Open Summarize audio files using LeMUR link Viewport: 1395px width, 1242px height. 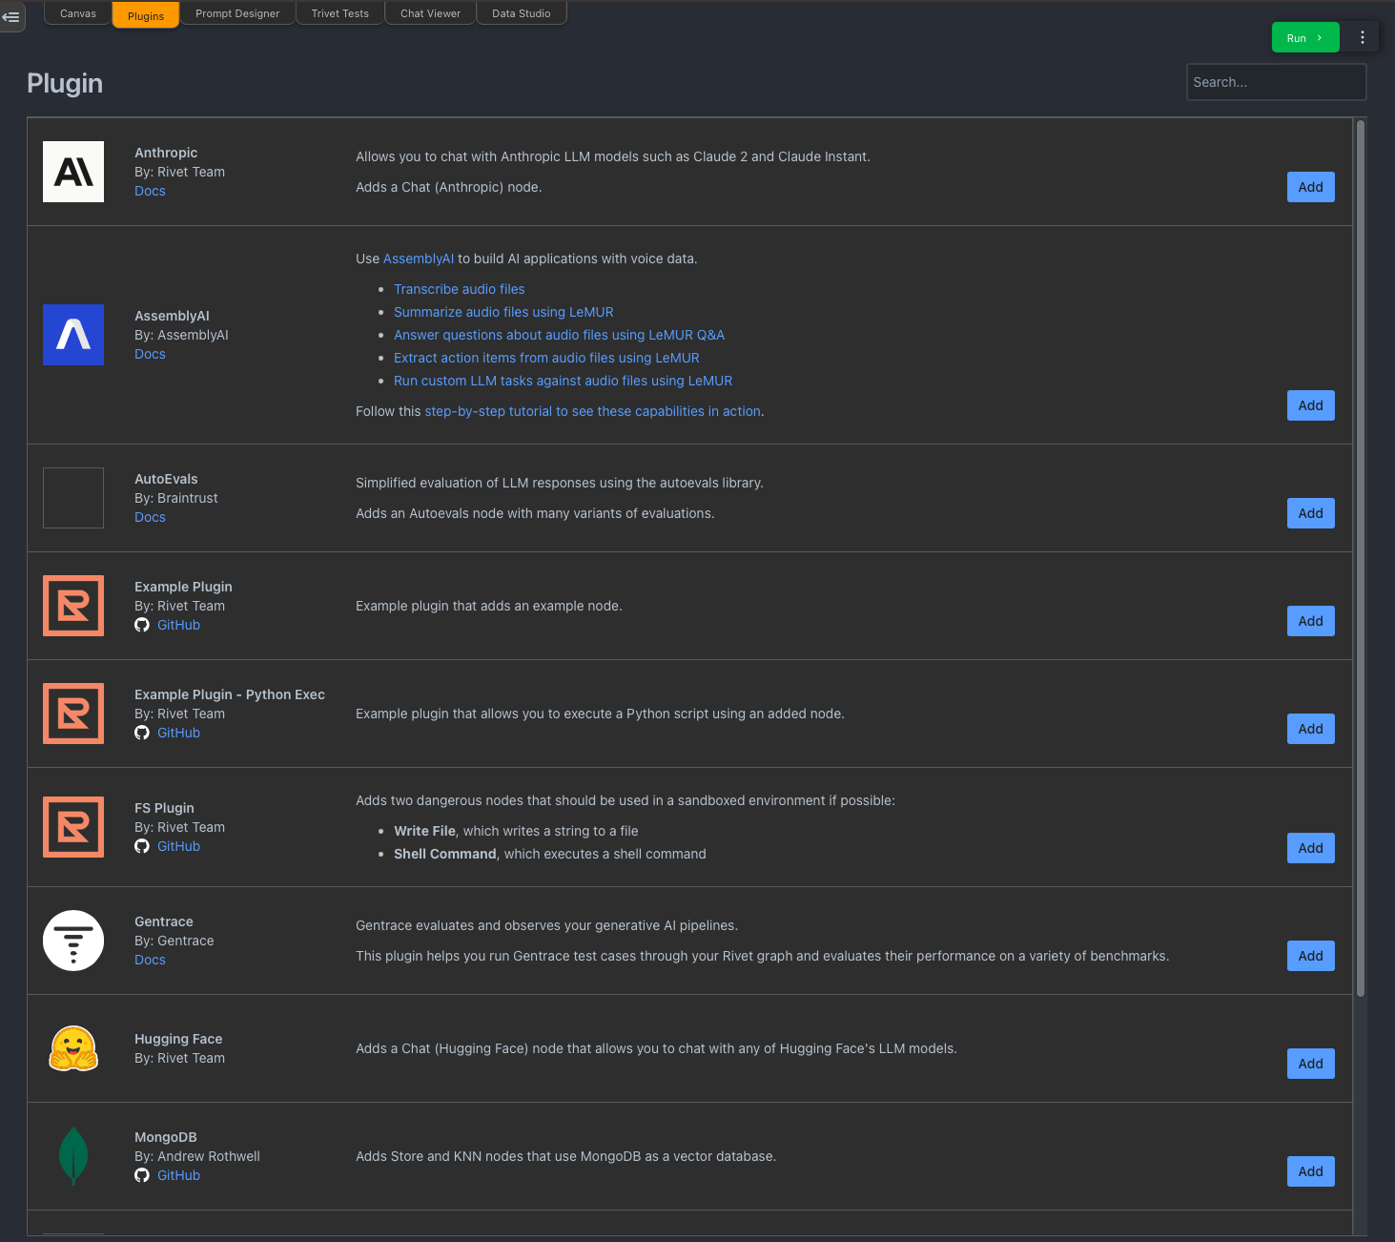[x=503, y=312]
